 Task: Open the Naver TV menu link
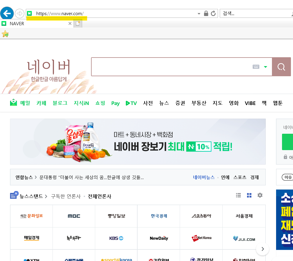(x=131, y=103)
